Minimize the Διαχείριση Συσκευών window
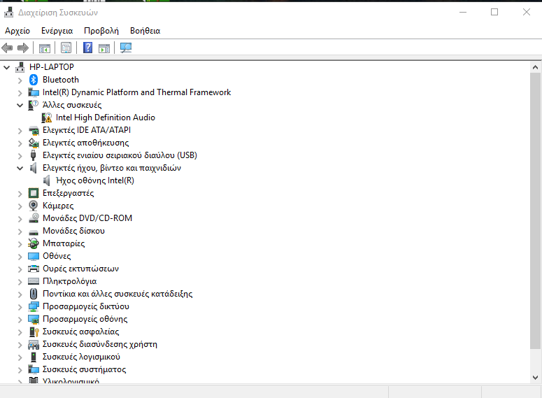This screenshot has width=542, height=398. pos(463,12)
